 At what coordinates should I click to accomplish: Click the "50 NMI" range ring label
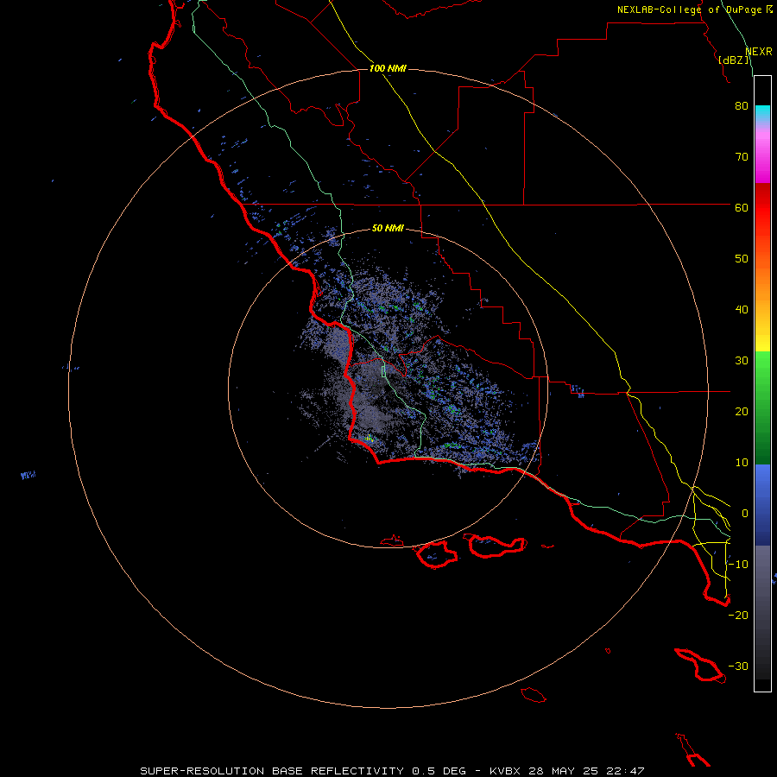point(388,229)
